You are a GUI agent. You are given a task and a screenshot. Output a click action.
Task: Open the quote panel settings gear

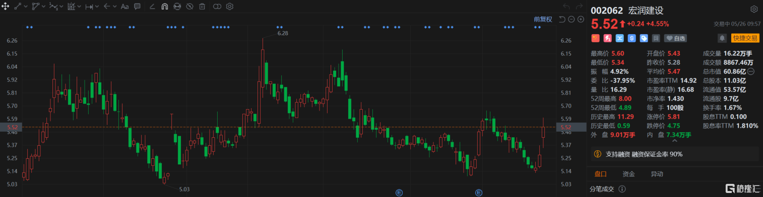point(754,9)
